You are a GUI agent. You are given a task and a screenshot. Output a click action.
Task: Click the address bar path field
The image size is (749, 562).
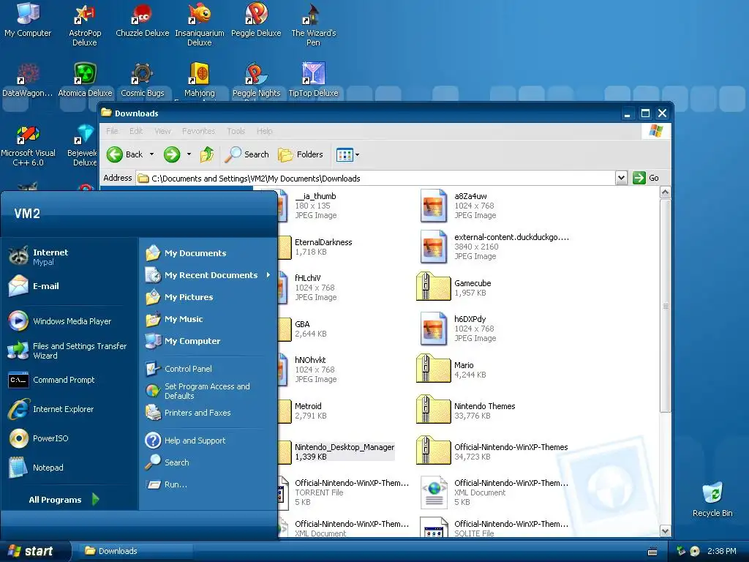point(375,179)
